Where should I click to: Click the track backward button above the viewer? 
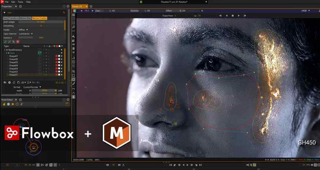[x=226, y=16]
